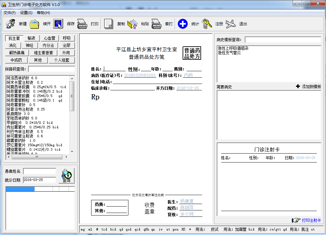Image resolution: width=326 pixels, height=235 pixels.
Task: Exit the app via the 退出 airplane icon
Action: 231,24
